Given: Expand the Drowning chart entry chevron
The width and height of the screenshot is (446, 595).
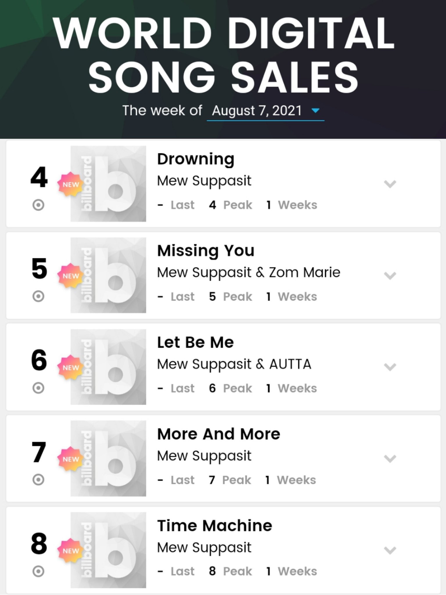Looking at the screenshot, I should click(390, 184).
